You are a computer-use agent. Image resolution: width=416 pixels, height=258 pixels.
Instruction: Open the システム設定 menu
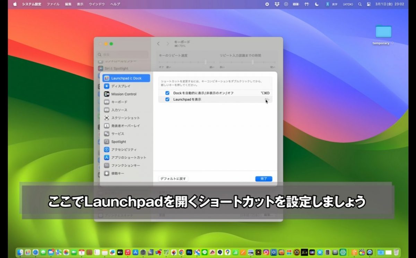click(32, 4)
